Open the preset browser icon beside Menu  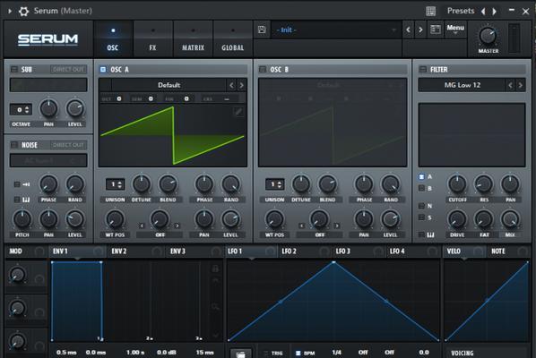(435, 30)
